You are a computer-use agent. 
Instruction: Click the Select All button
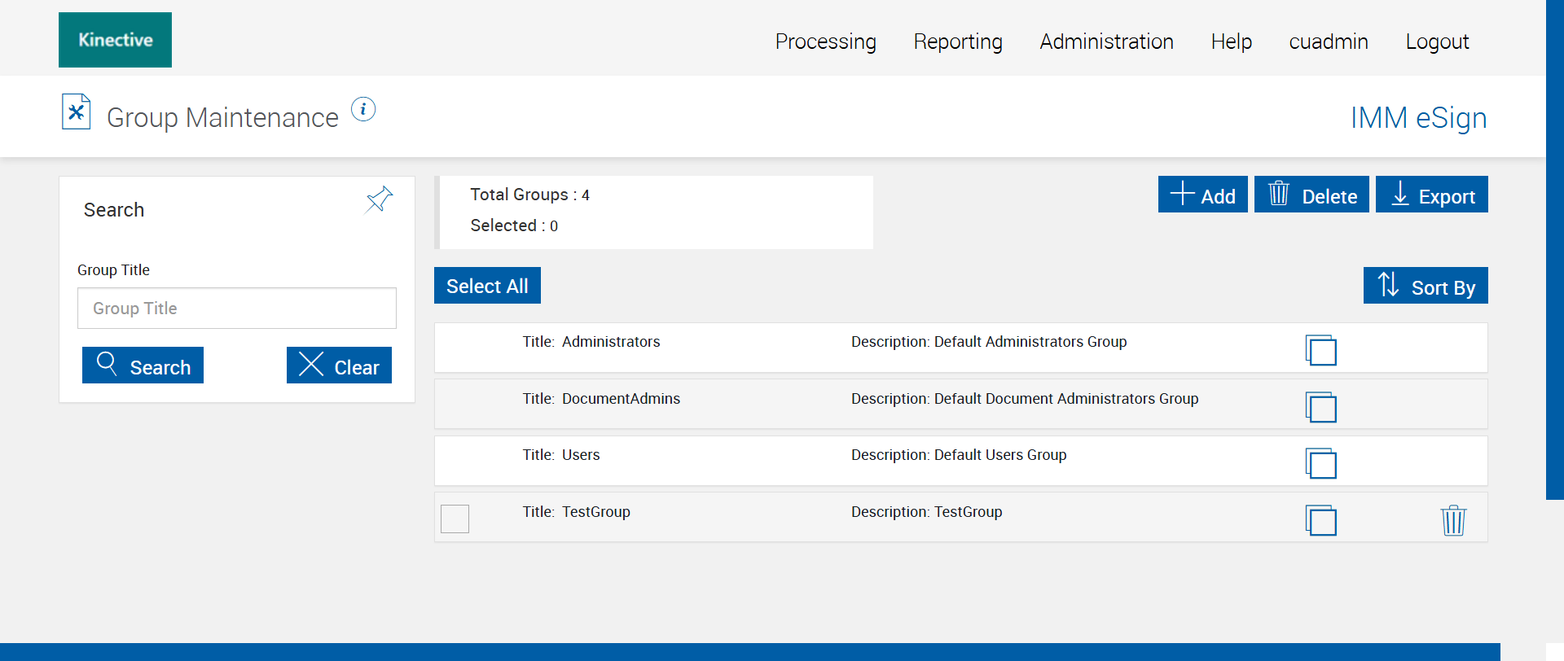(x=487, y=286)
